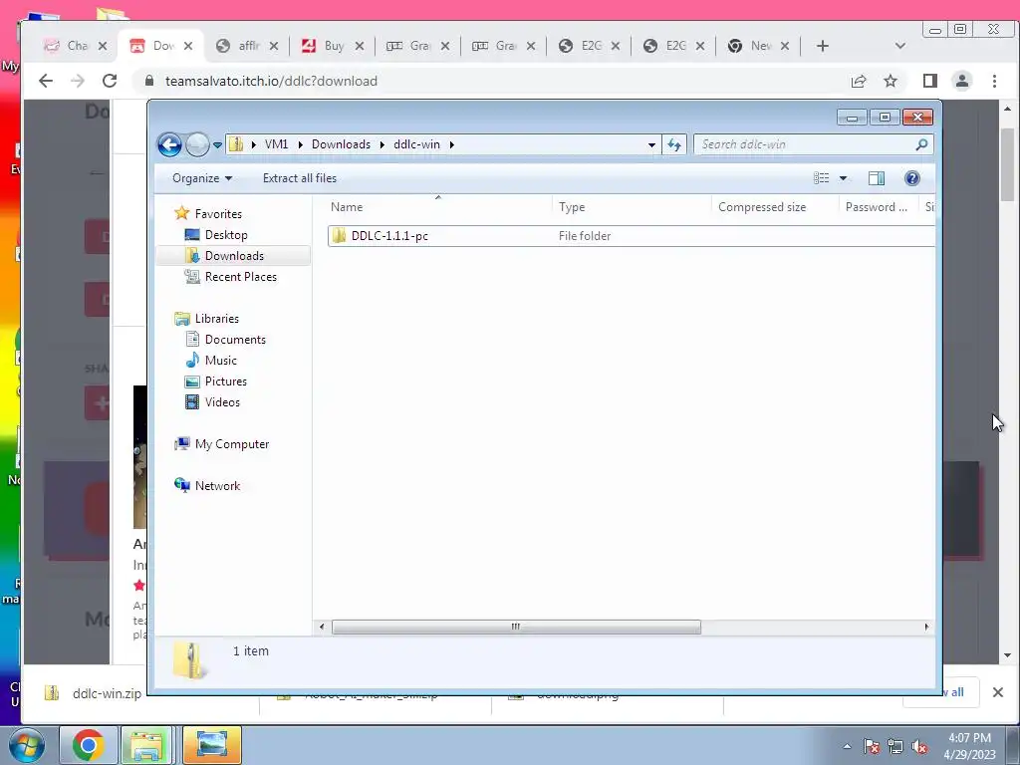Click the Windows Explorer taskbar icon
This screenshot has width=1020, height=765.
click(147, 745)
